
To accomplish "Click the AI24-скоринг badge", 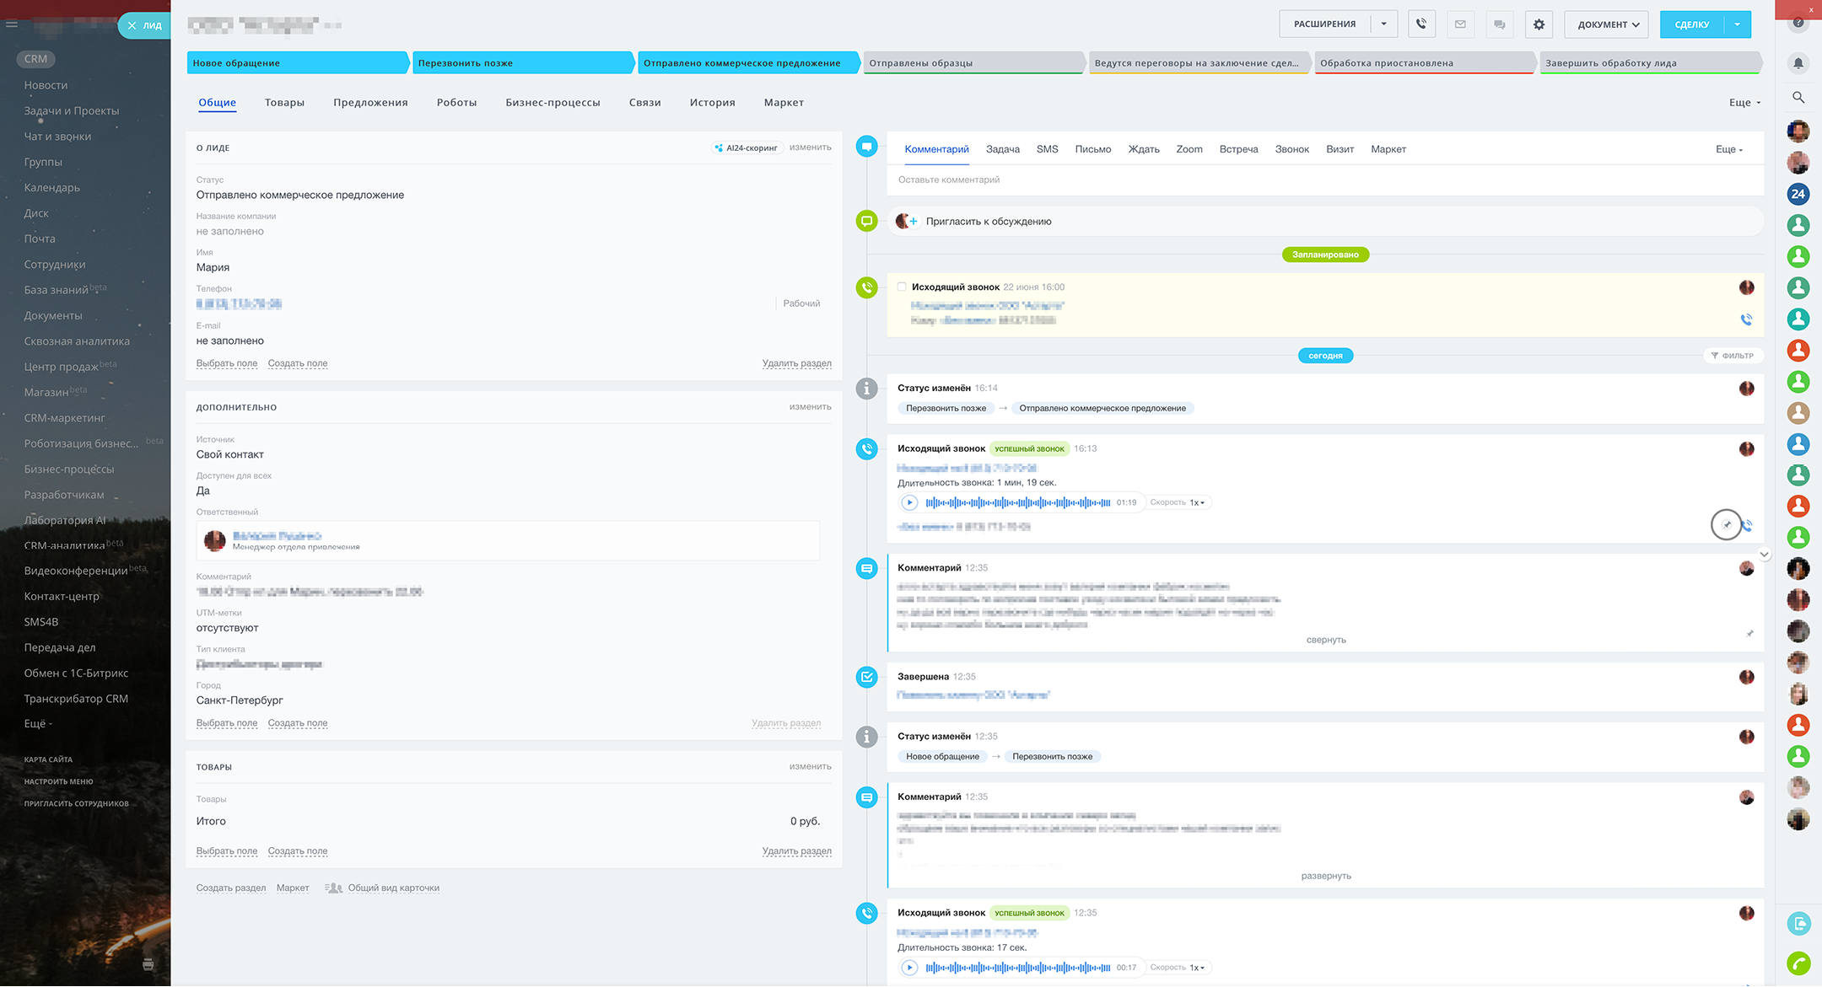I will tap(747, 148).
